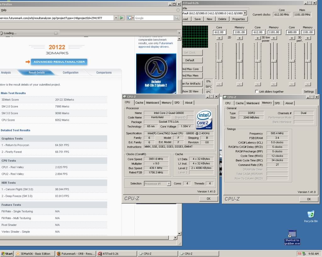Click the plus button under 3D perf. Core

click(x=292, y=38)
